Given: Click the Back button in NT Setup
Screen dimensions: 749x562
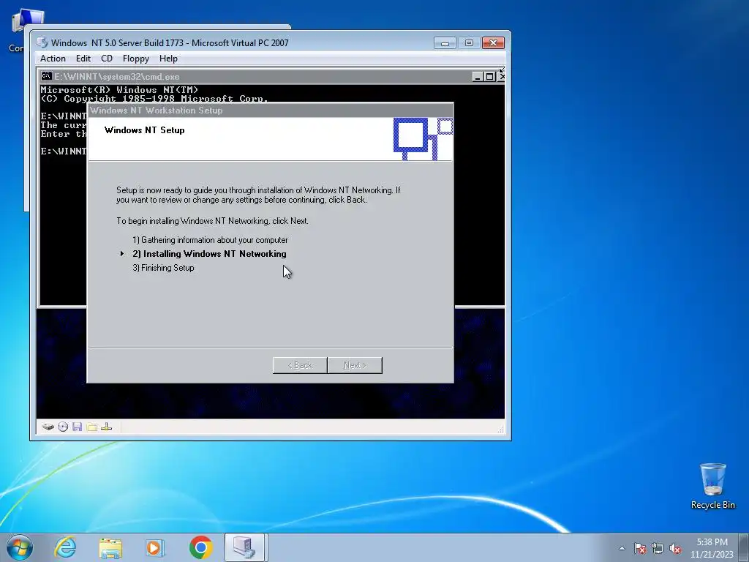Looking at the screenshot, I should (300, 365).
